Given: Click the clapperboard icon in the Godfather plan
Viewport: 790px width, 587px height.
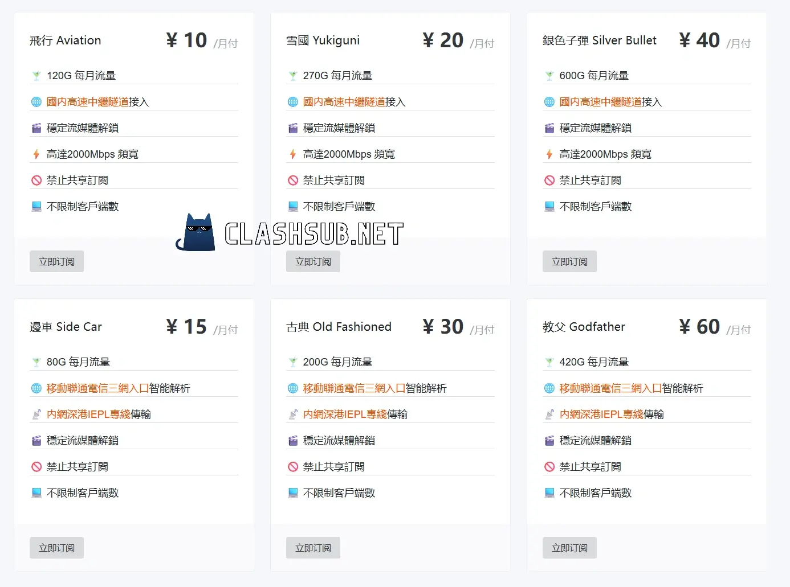Looking at the screenshot, I should (x=549, y=441).
